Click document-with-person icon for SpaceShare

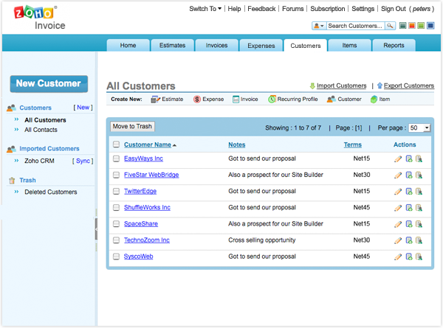point(419,225)
